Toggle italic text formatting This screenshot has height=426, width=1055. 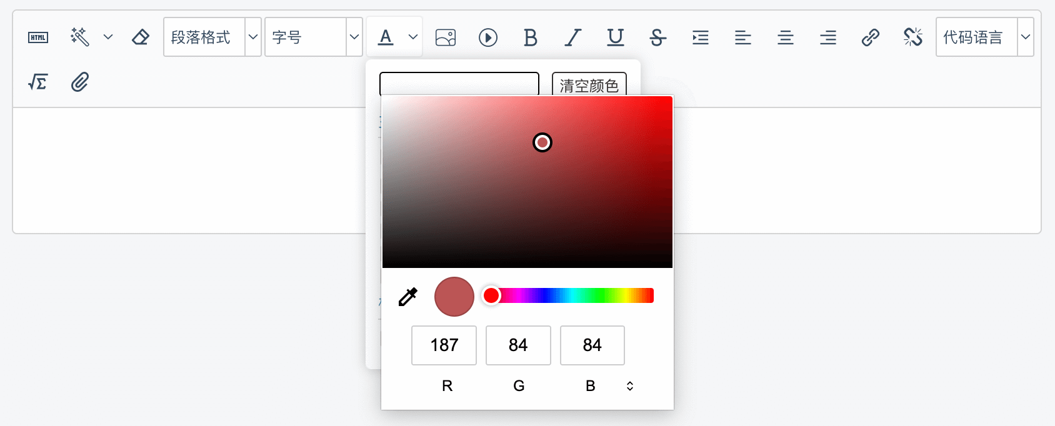click(x=573, y=37)
